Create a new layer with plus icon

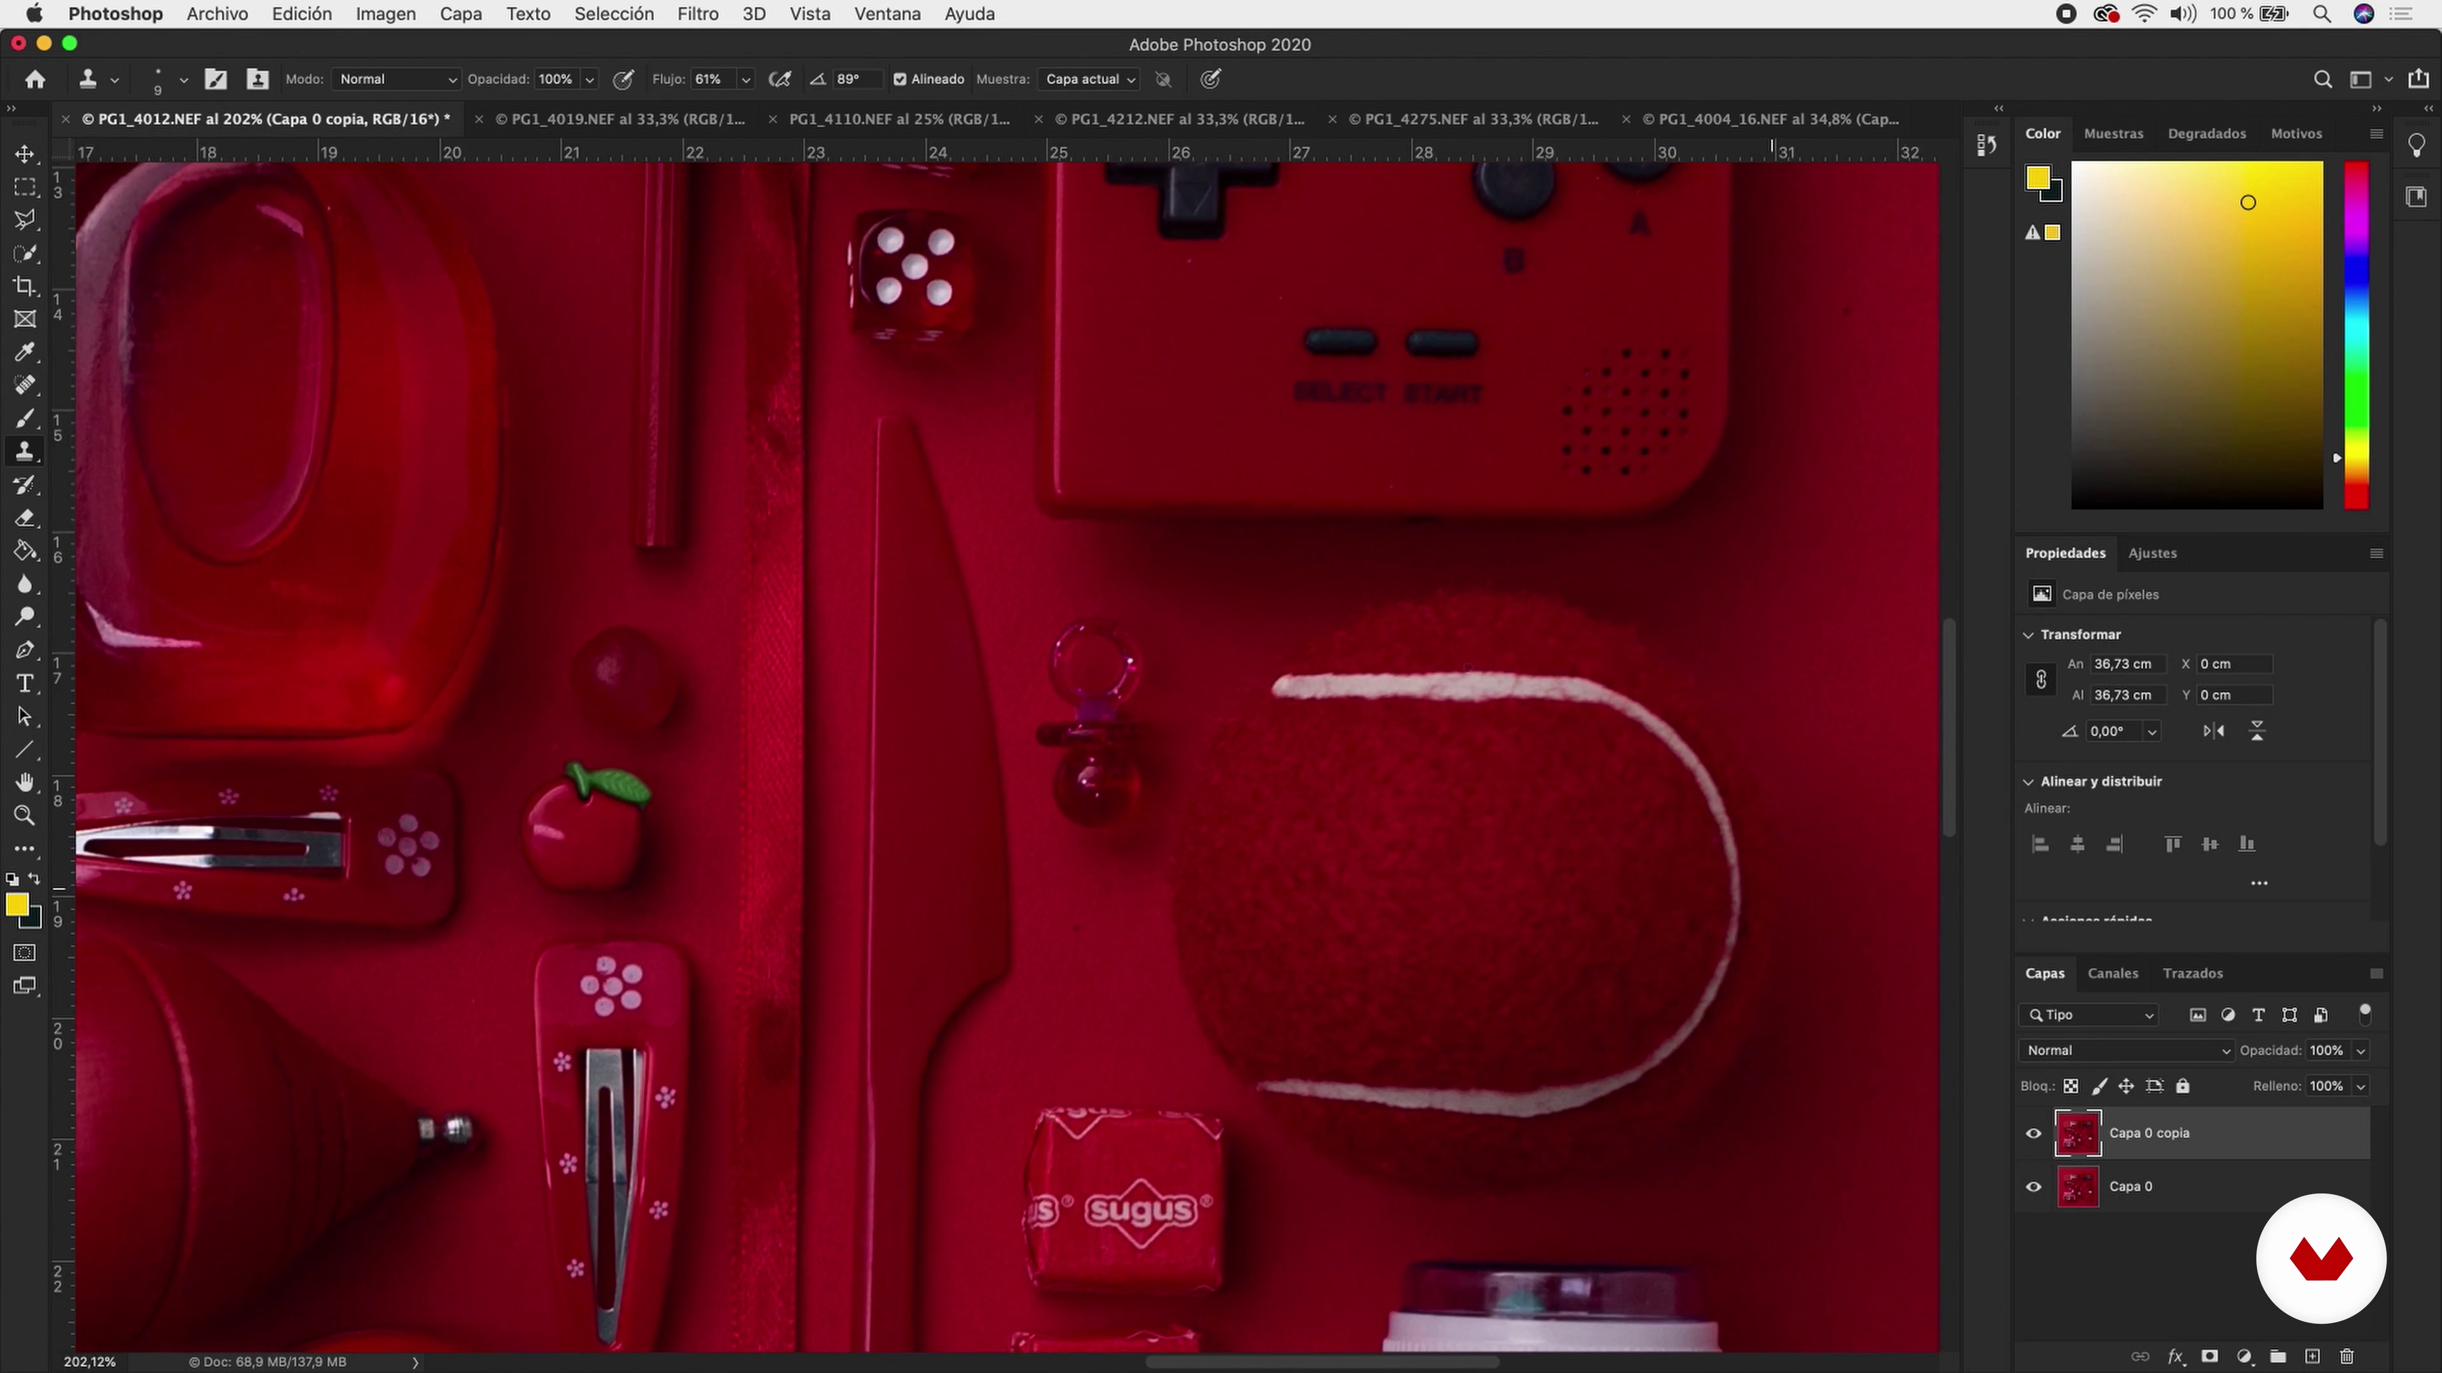[x=2312, y=1357]
